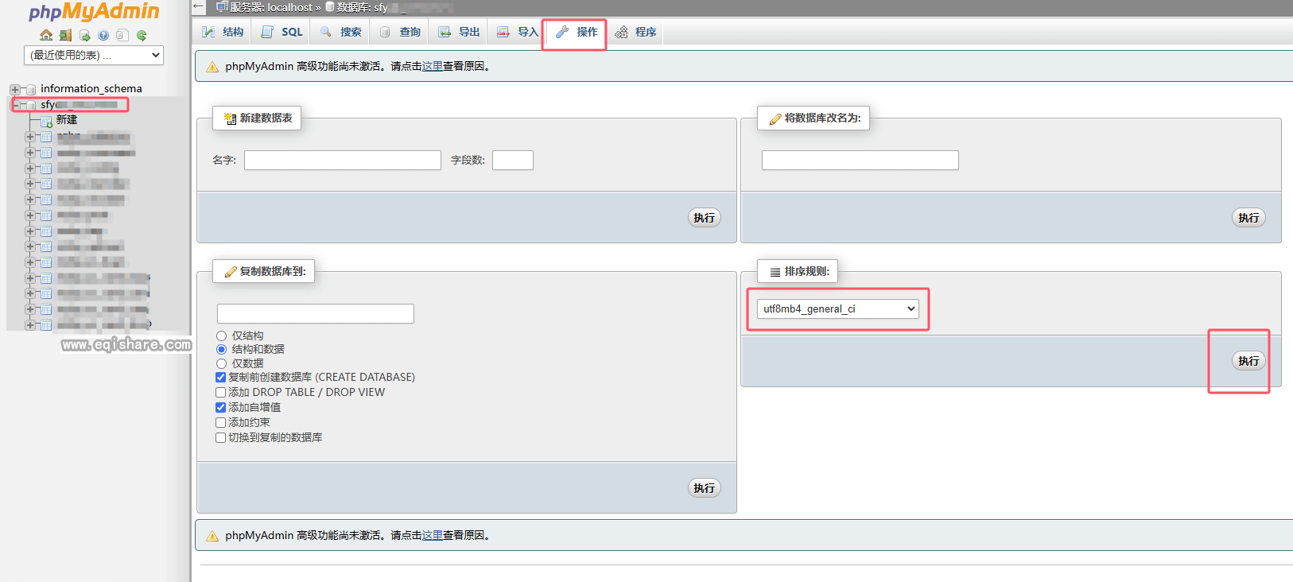This screenshot has width=1293, height=582.
Task: Click the new table icon beside 新建
Action: point(46,121)
